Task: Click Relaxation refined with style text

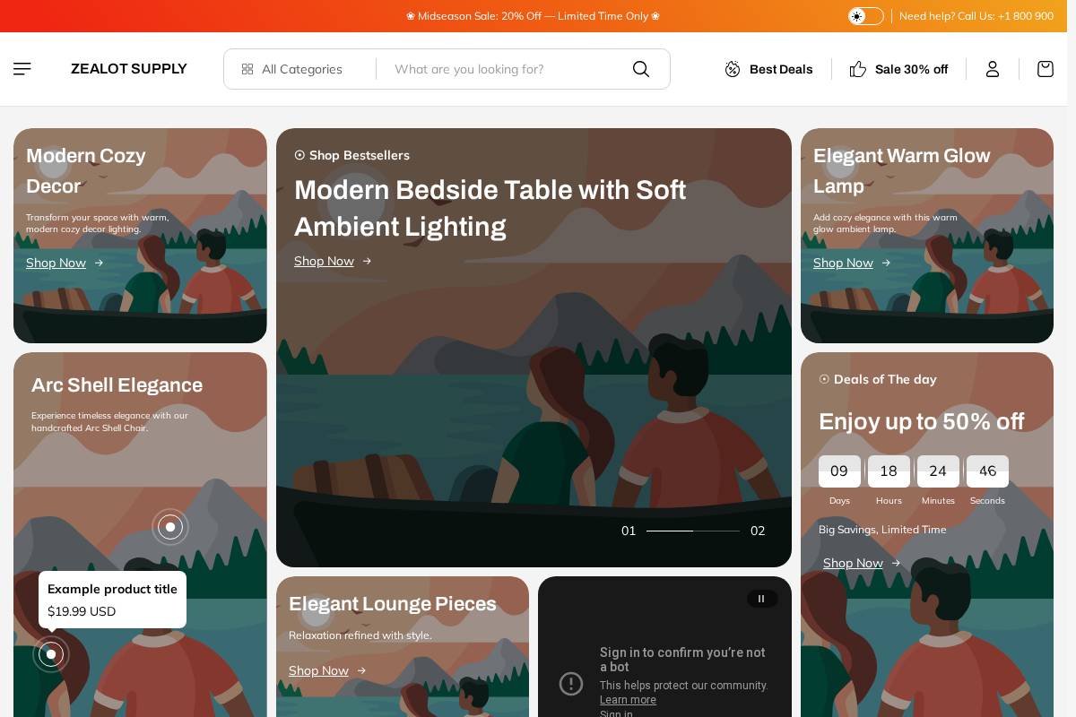Action: (x=360, y=635)
